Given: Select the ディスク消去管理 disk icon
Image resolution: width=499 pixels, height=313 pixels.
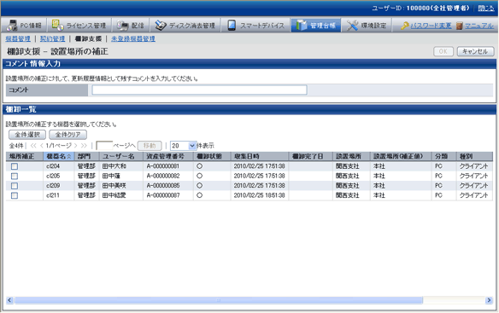Looking at the screenshot, I should tap(161, 26).
